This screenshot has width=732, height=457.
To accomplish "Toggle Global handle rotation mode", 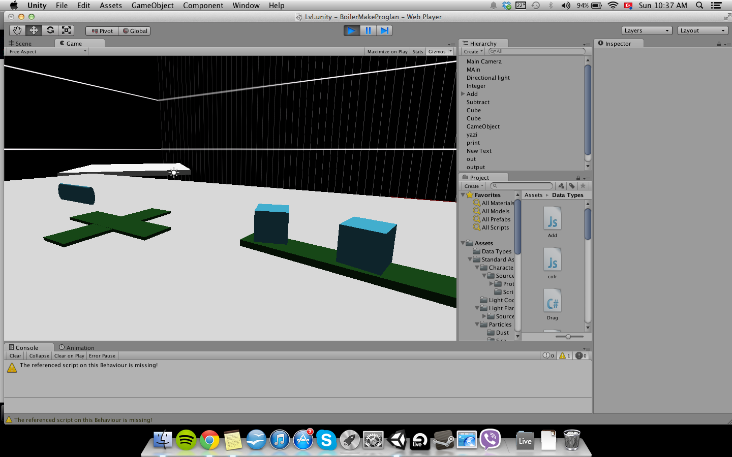I will pyautogui.click(x=135, y=31).
